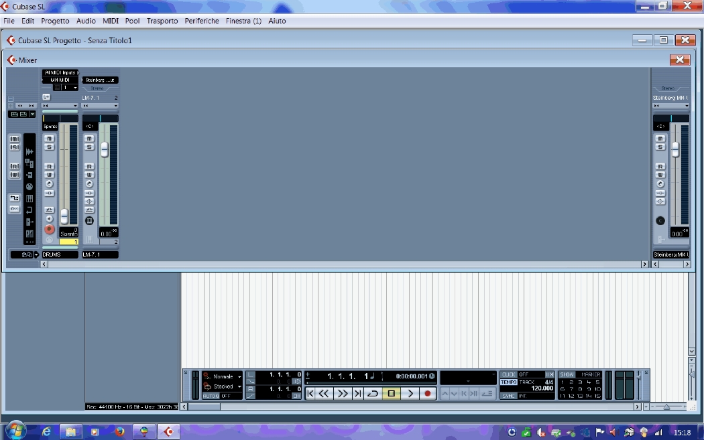Click the tempo value 120.000

542,388
